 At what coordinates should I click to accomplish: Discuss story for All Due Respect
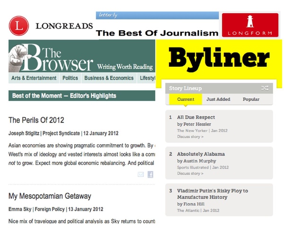(x=190, y=137)
